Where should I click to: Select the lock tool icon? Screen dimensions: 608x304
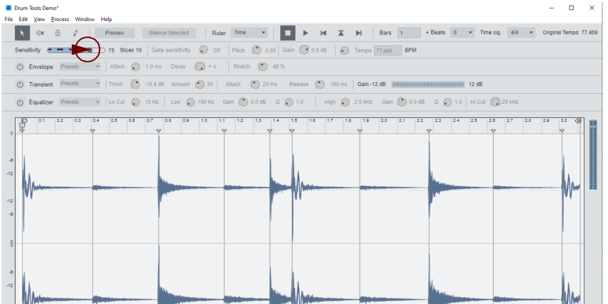tap(57, 33)
